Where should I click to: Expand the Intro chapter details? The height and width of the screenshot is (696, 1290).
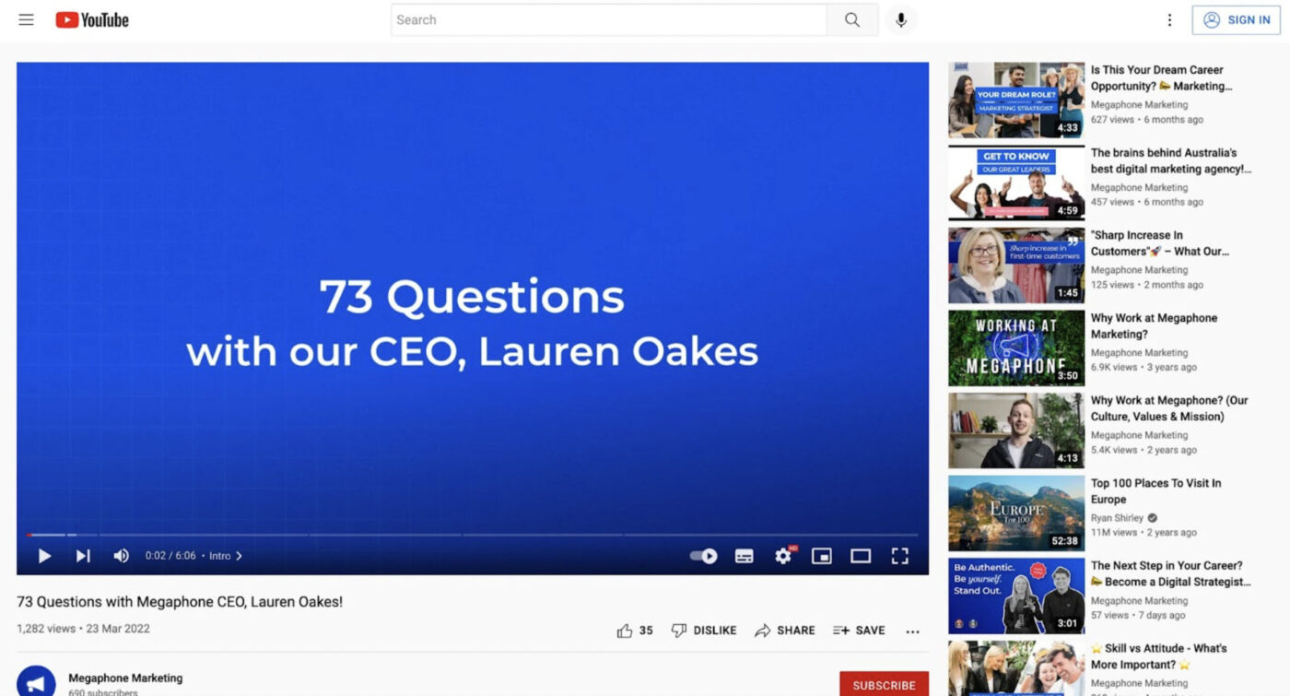224,556
